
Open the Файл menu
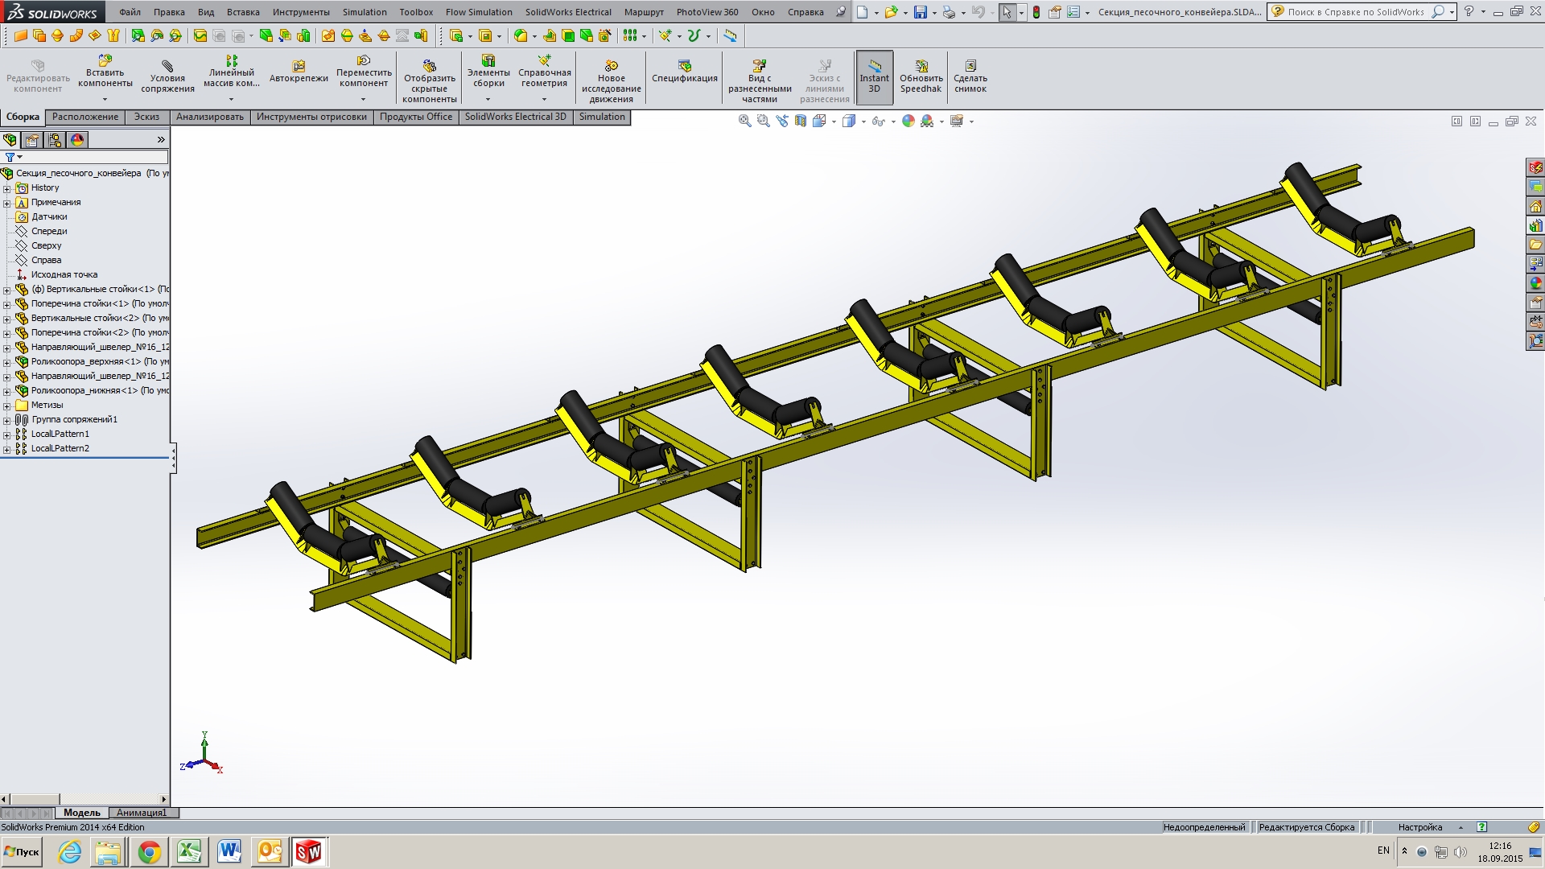pyautogui.click(x=130, y=12)
